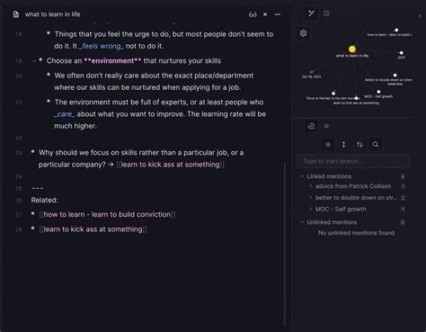Screen dimensions: 426x332
Task: Click the bold 'environment' word
Action: coord(112,61)
